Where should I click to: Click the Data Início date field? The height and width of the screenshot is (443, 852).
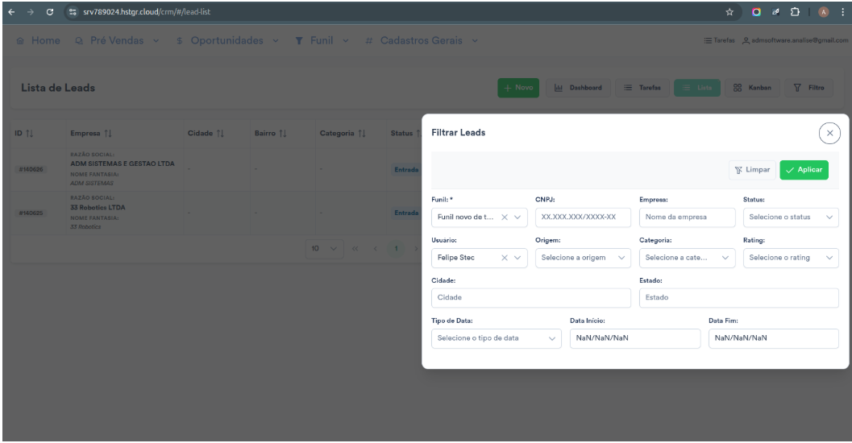(x=634, y=338)
